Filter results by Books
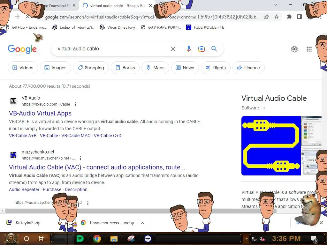This screenshot has height=245, width=327. click(x=125, y=68)
